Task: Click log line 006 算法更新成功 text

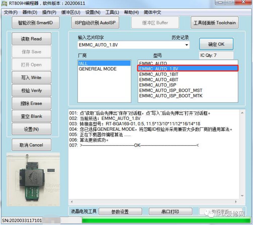Action: tap(89, 140)
